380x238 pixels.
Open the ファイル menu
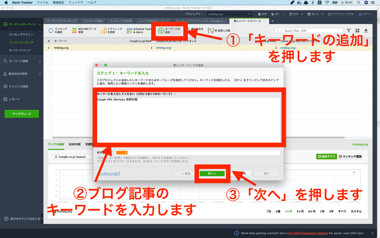(x=42, y=2)
